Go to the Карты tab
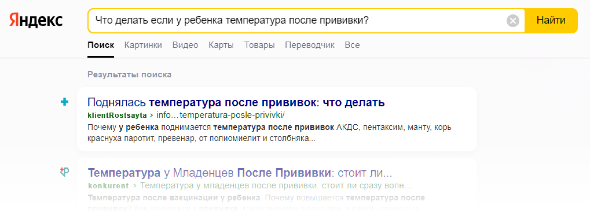 (221, 45)
